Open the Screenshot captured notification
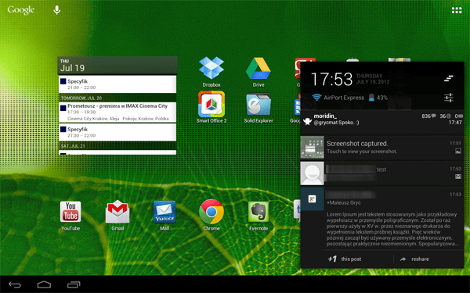Viewport: 470px width, 293px height. coord(382,147)
